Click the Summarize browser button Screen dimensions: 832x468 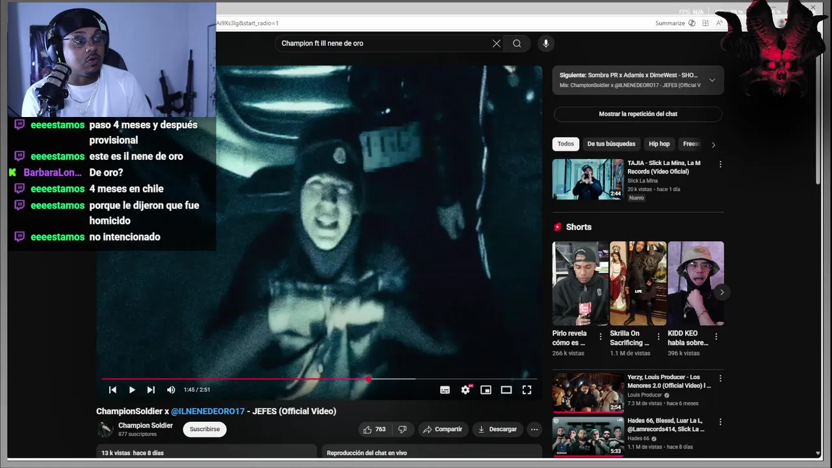pos(670,23)
